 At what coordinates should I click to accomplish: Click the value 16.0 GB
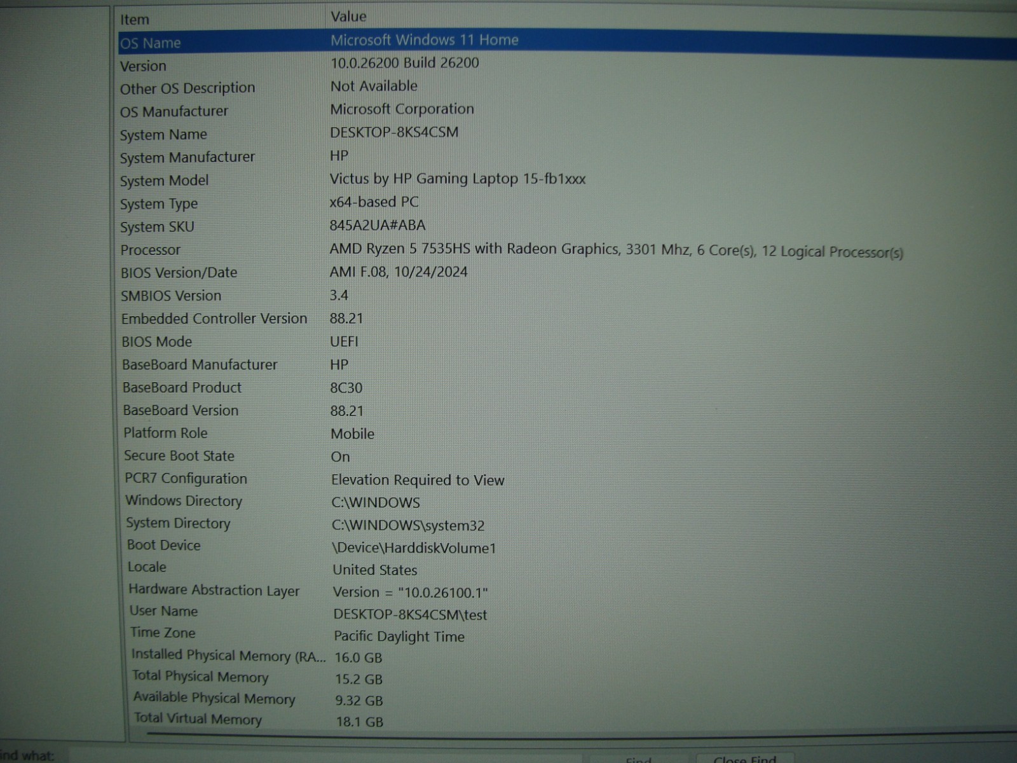click(x=358, y=658)
